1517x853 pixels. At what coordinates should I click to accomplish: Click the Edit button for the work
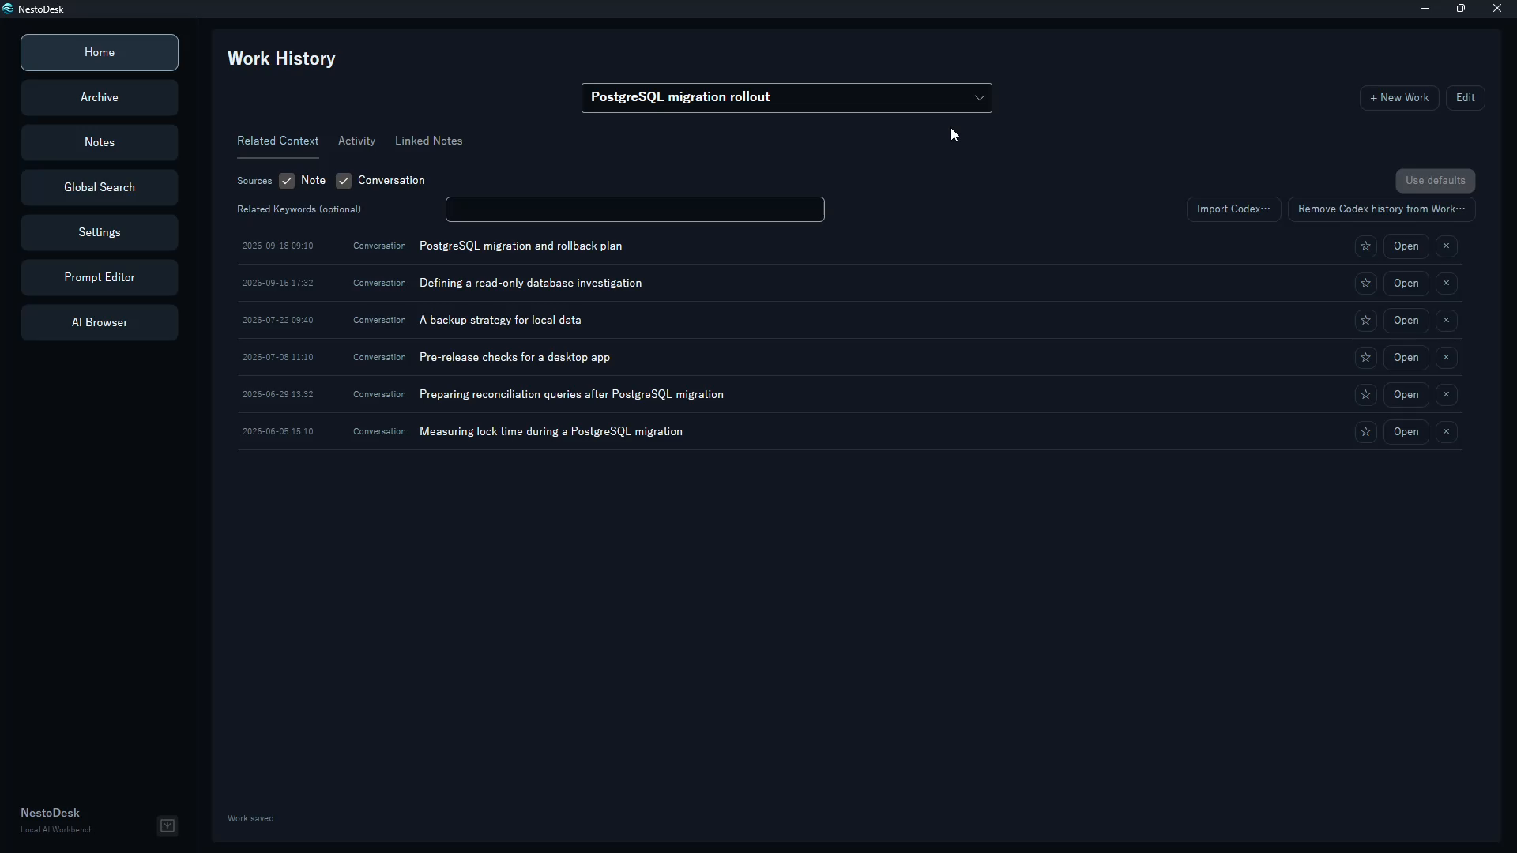pos(1465,98)
